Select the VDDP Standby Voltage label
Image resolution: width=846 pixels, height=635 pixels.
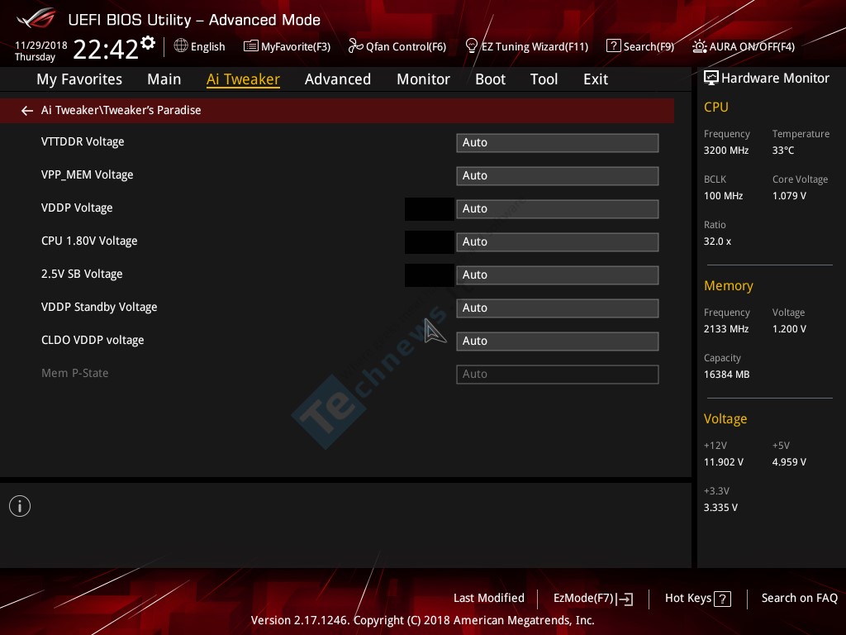[99, 308]
